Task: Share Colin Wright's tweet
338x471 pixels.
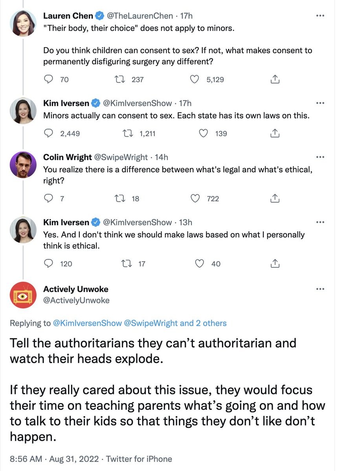Action: (275, 199)
